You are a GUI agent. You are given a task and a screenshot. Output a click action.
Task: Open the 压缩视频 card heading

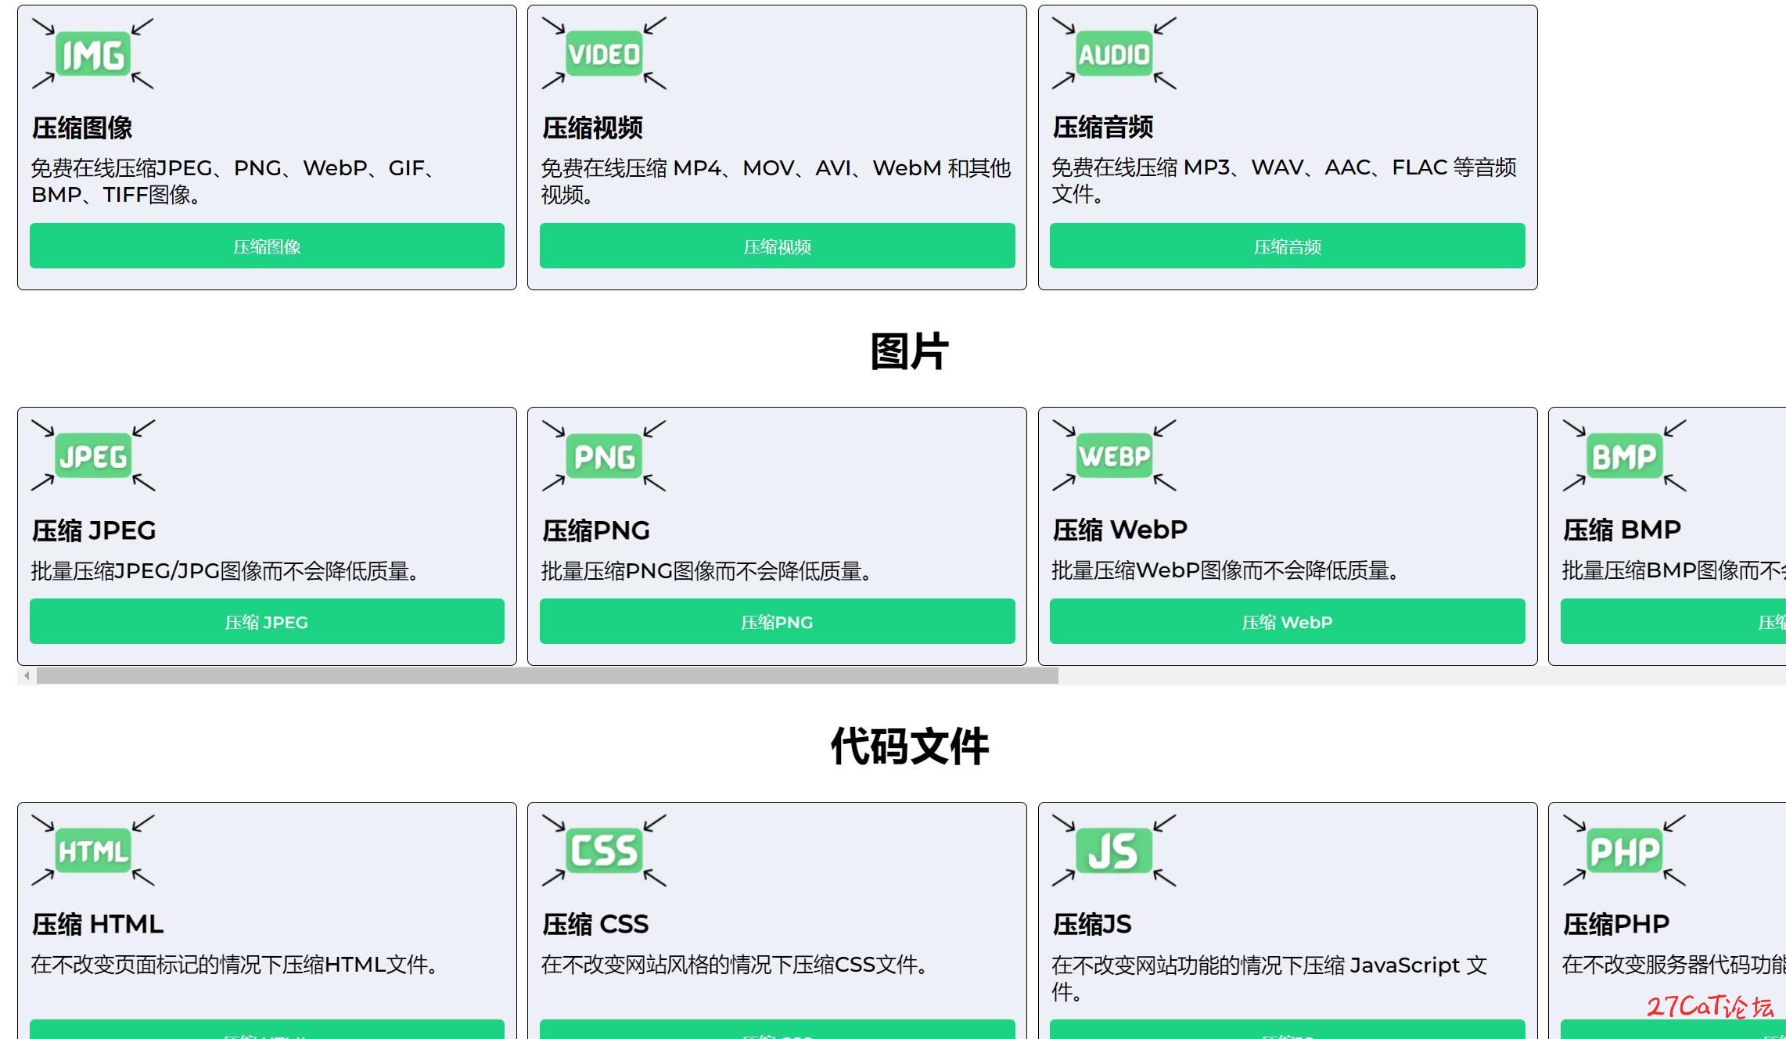pos(592,128)
